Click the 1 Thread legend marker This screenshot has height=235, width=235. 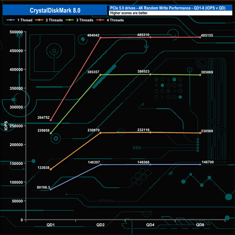coord(10,20)
